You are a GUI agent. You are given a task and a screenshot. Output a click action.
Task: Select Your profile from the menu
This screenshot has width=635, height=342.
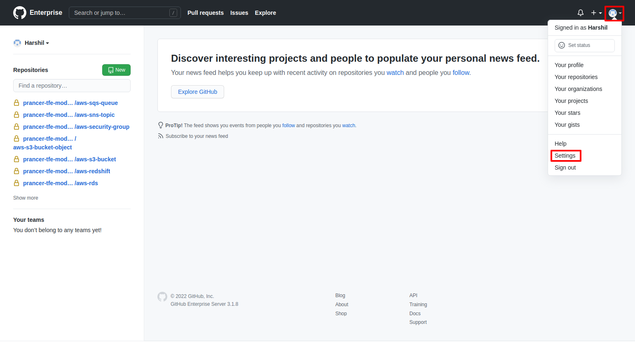[569, 65]
